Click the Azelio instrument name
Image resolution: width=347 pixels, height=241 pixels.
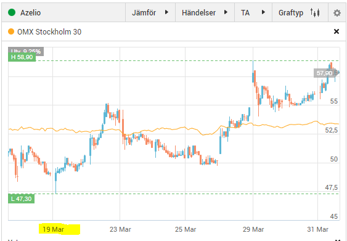(x=30, y=12)
